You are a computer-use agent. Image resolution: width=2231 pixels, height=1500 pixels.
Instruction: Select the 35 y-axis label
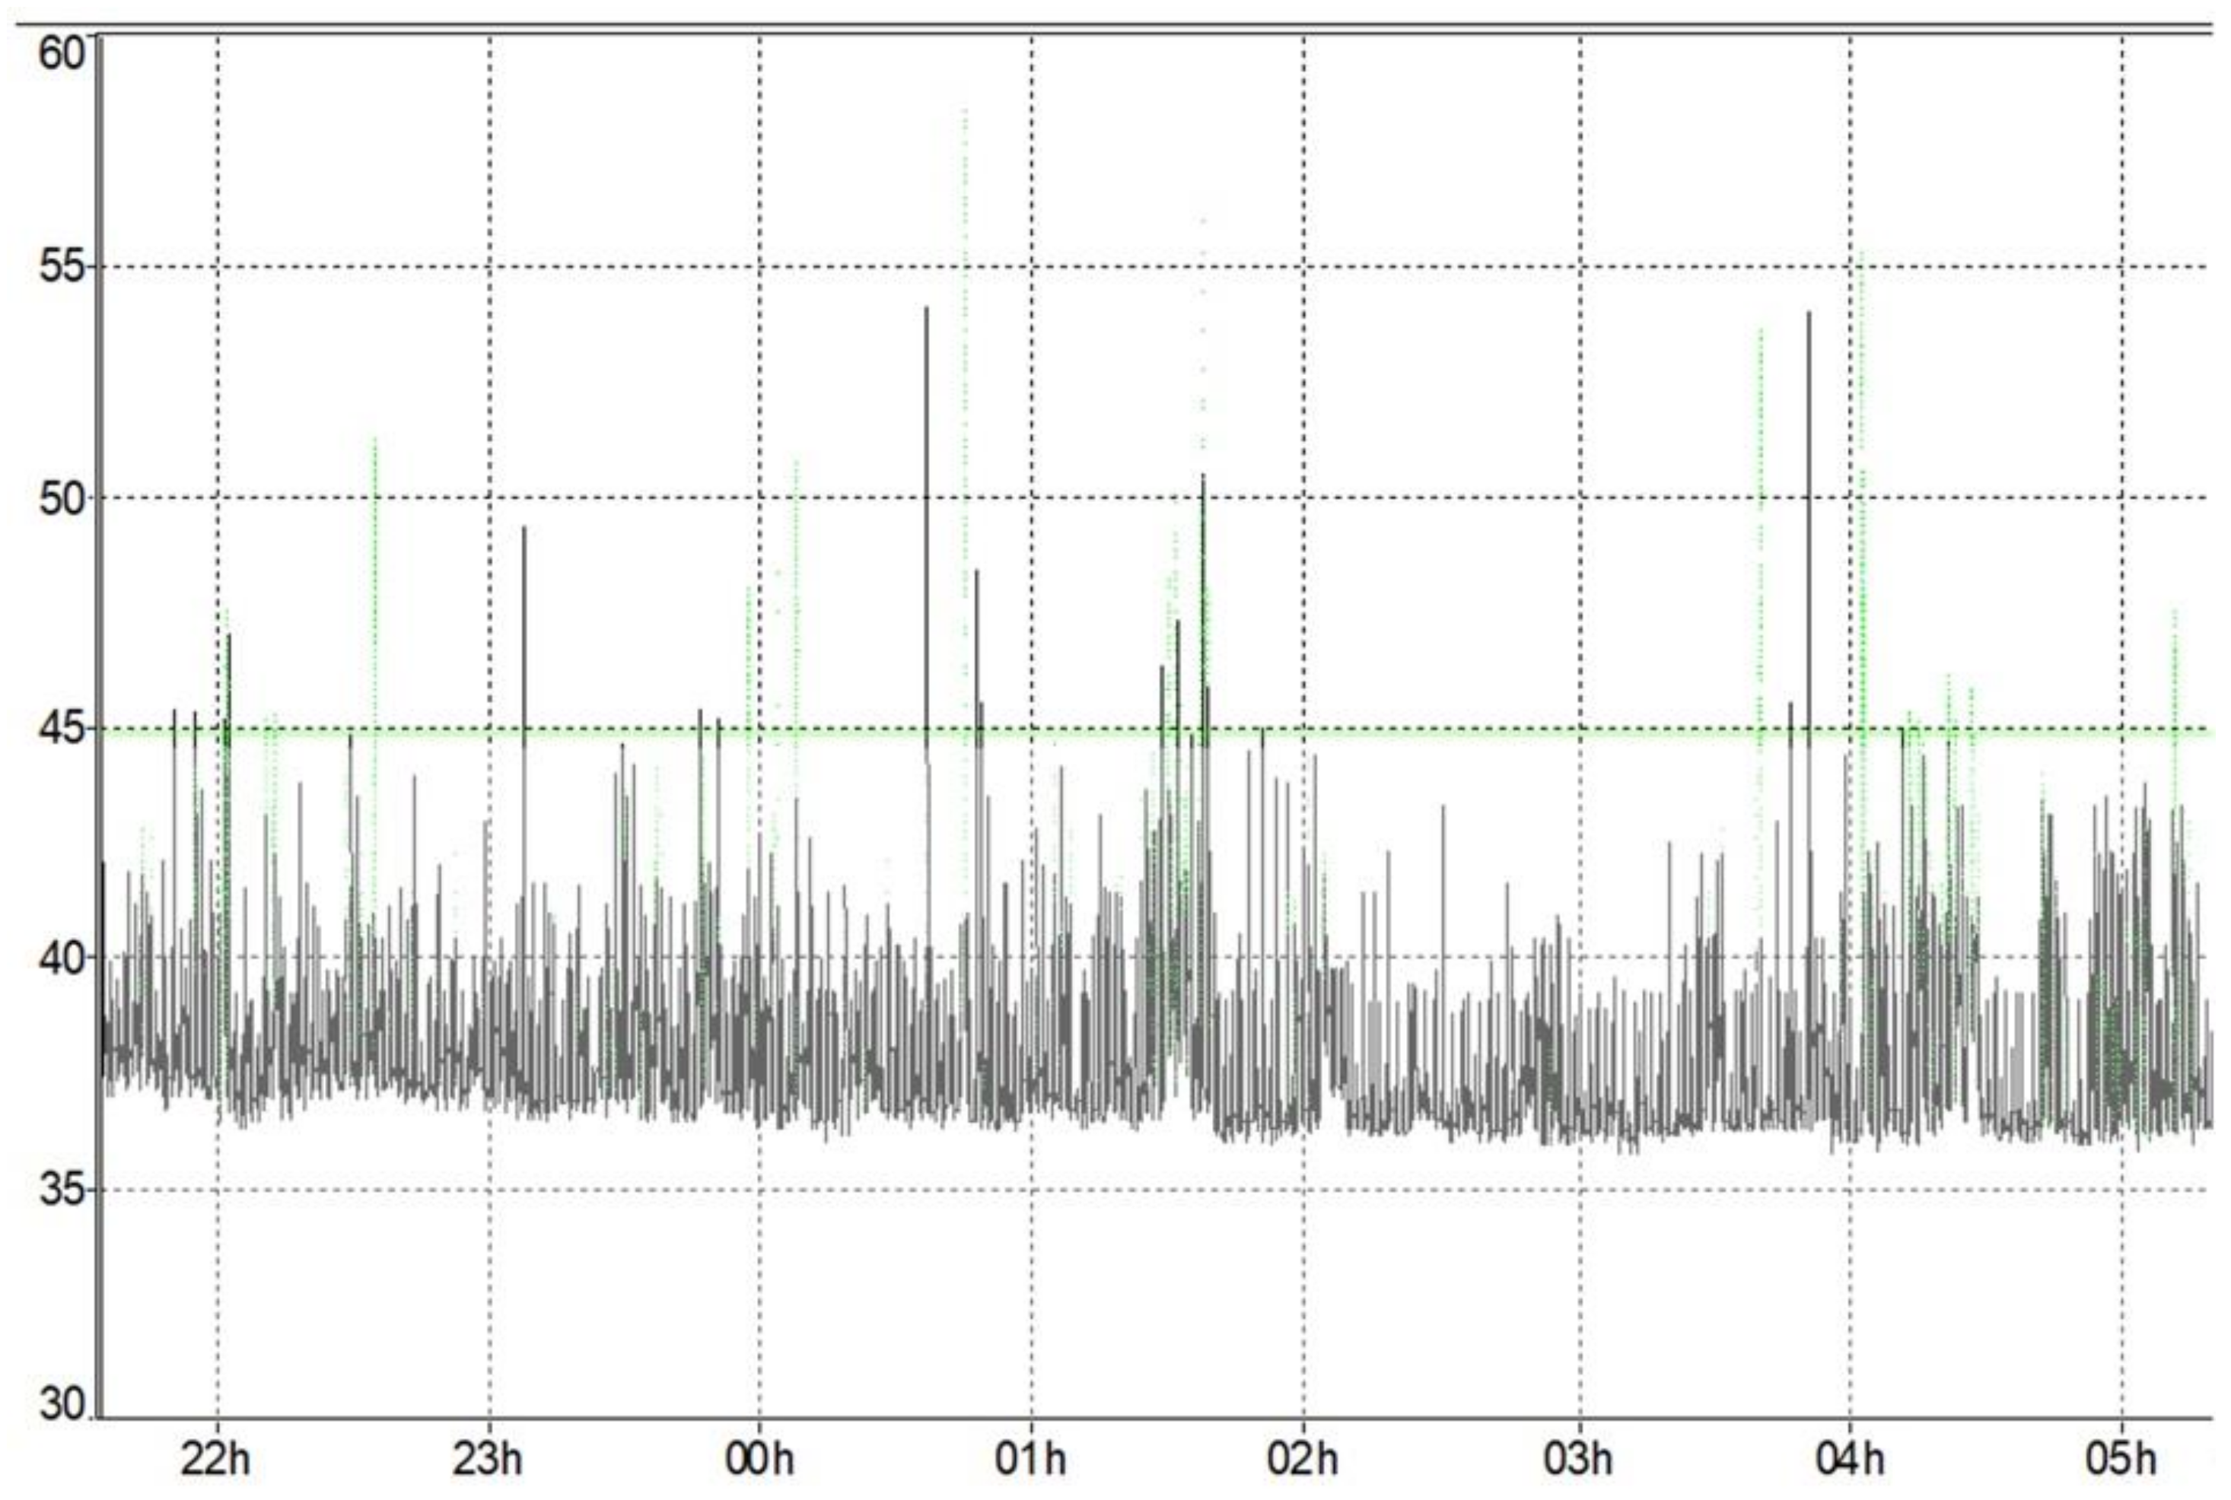[61, 1189]
